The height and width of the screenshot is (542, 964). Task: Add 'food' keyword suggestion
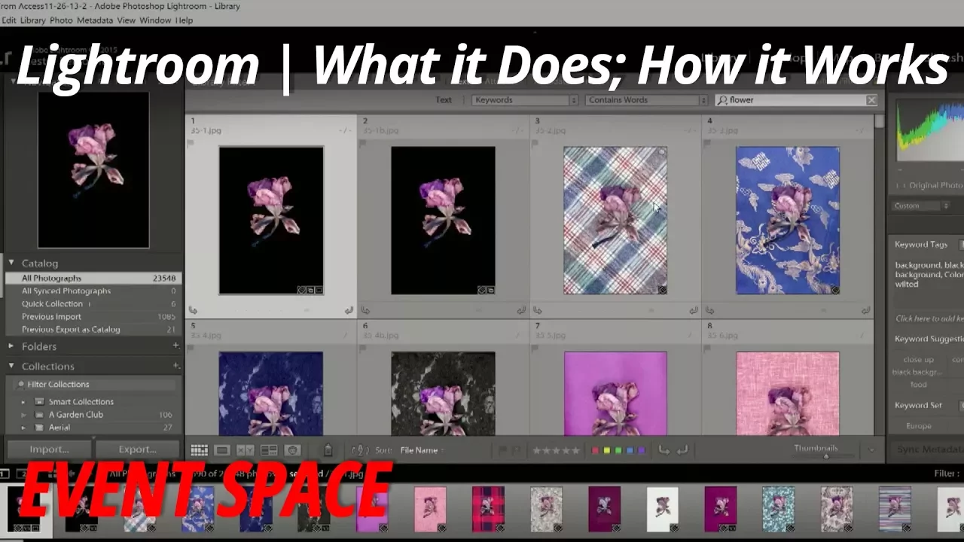918,385
